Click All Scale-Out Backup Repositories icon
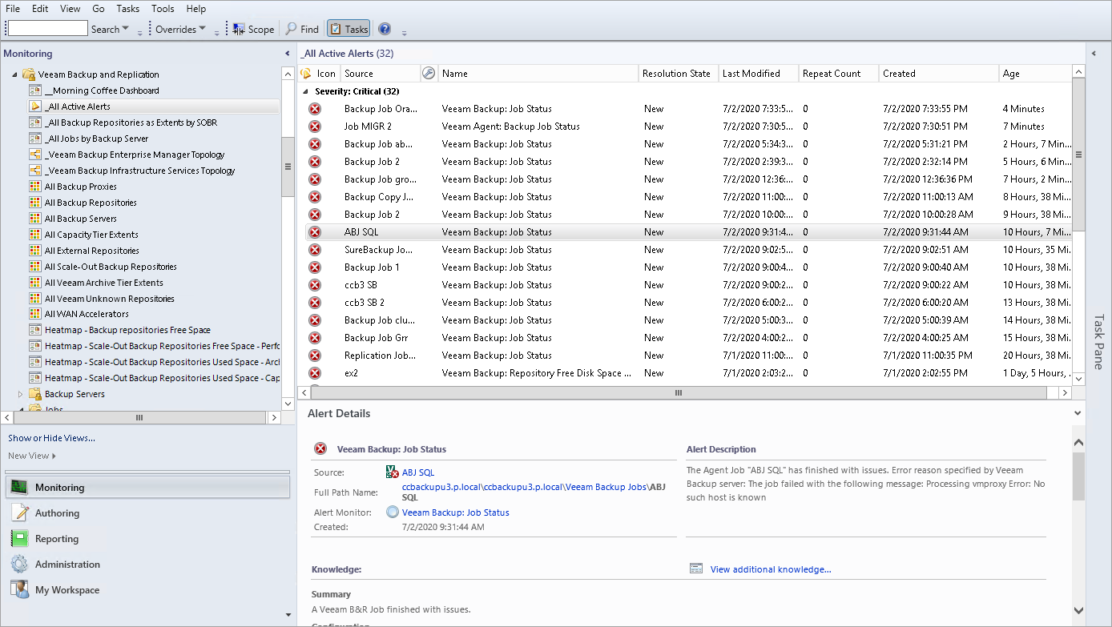1112x627 pixels. 35,267
